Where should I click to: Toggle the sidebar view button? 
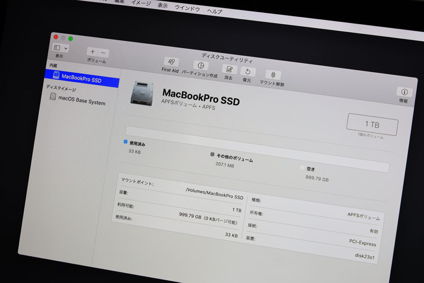click(x=57, y=48)
